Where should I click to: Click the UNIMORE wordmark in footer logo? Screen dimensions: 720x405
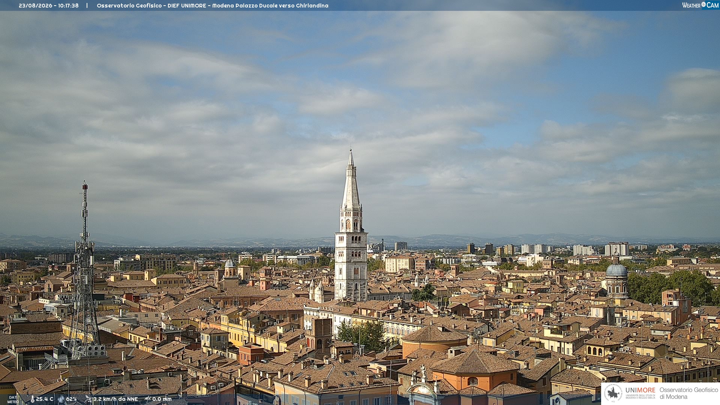tap(640, 390)
